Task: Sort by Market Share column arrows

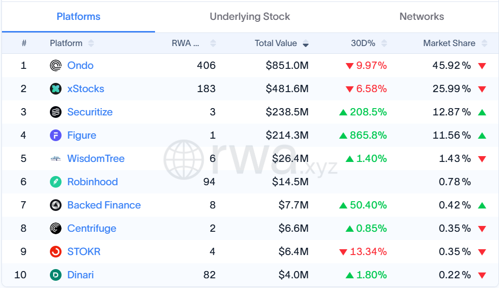Action: 484,43
